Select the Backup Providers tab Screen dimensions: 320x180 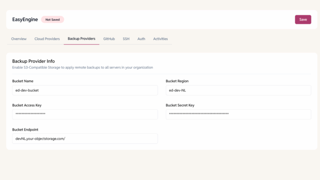point(81,39)
